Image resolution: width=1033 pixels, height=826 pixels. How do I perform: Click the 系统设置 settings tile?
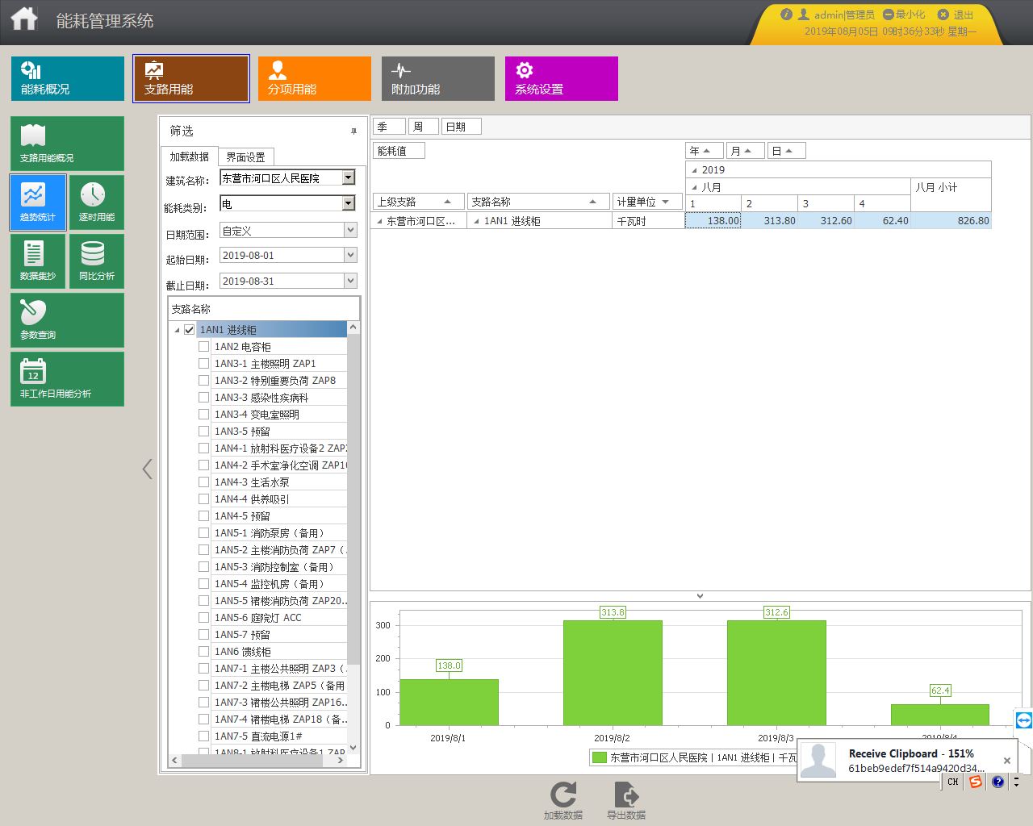(561, 78)
